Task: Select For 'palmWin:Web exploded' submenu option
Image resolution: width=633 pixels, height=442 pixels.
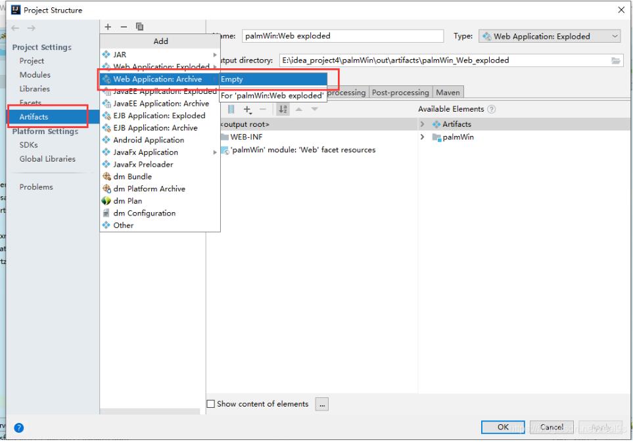Action: pyautogui.click(x=273, y=96)
